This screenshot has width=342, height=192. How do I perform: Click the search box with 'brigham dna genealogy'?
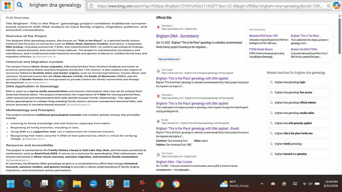[55, 5]
